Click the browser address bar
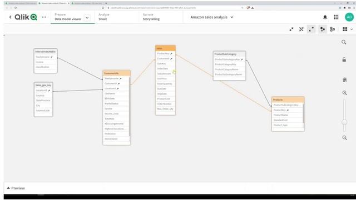The height and width of the screenshot is (200, 356). tap(175, 8)
